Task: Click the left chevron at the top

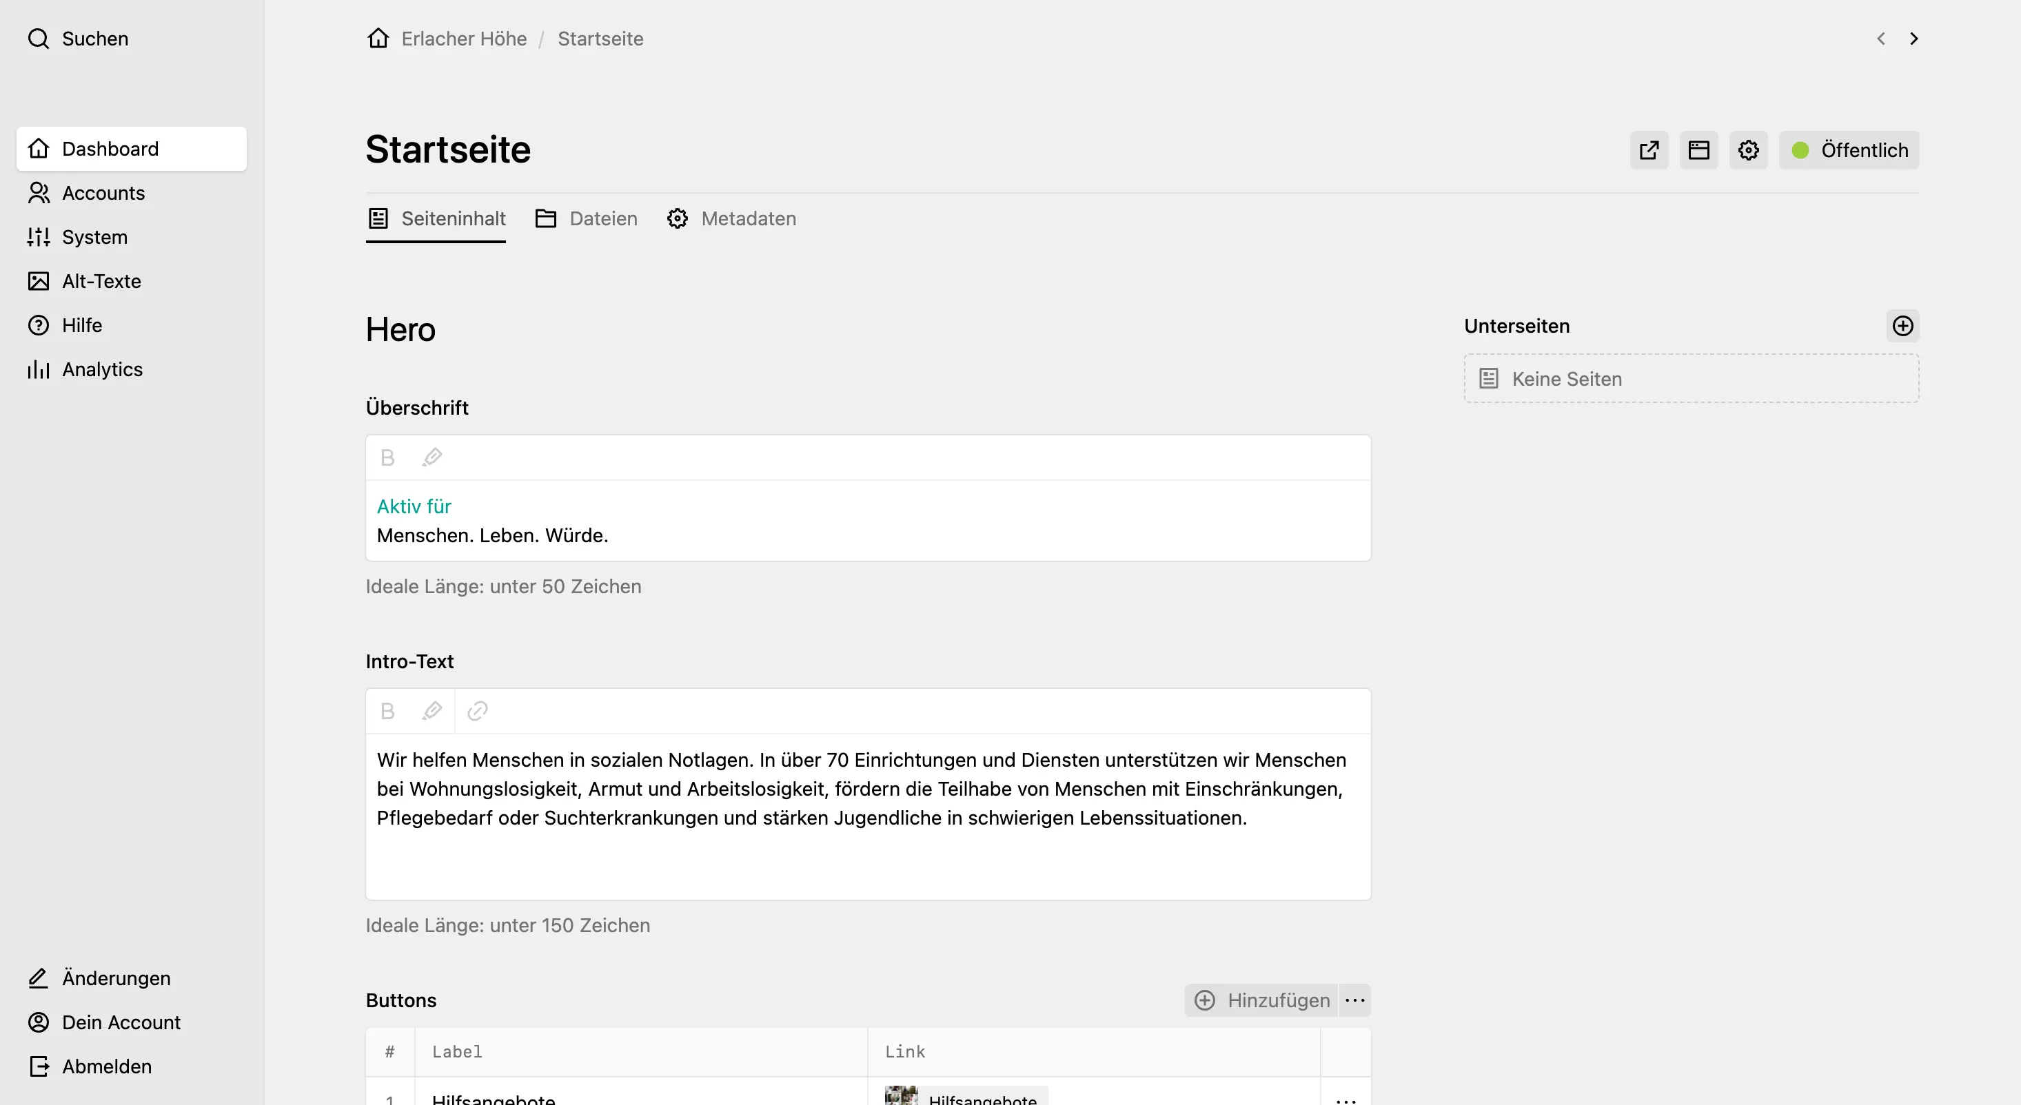Action: pos(1880,39)
